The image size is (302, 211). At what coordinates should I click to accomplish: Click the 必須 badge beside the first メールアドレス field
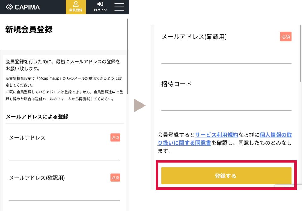tap(115, 137)
